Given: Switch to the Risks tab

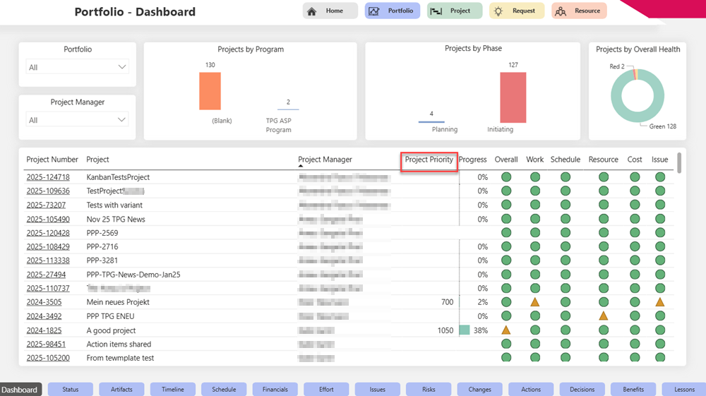Looking at the screenshot, I should tap(429, 389).
